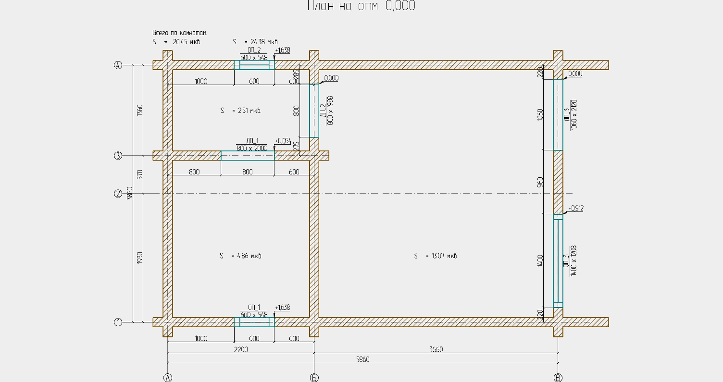Select the 570 vertical dimension

[x=140, y=174]
